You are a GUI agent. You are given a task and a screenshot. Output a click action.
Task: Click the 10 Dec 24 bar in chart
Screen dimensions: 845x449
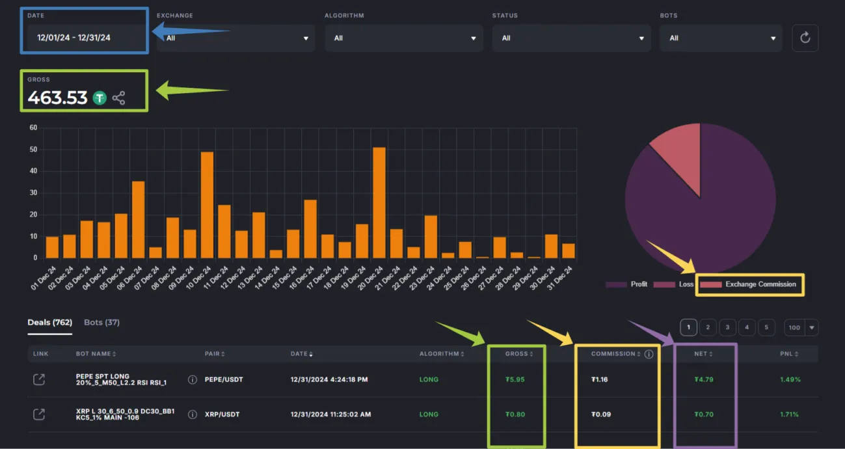click(x=207, y=205)
